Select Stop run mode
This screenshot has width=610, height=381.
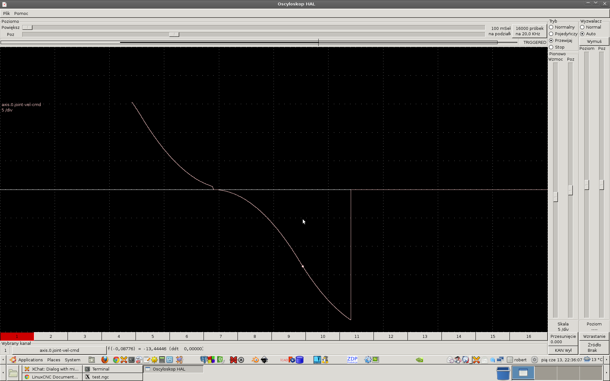click(x=557, y=47)
